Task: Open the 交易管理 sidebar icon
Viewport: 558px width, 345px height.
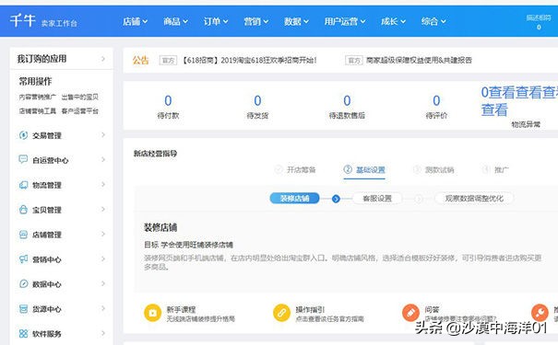Action: (x=23, y=135)
